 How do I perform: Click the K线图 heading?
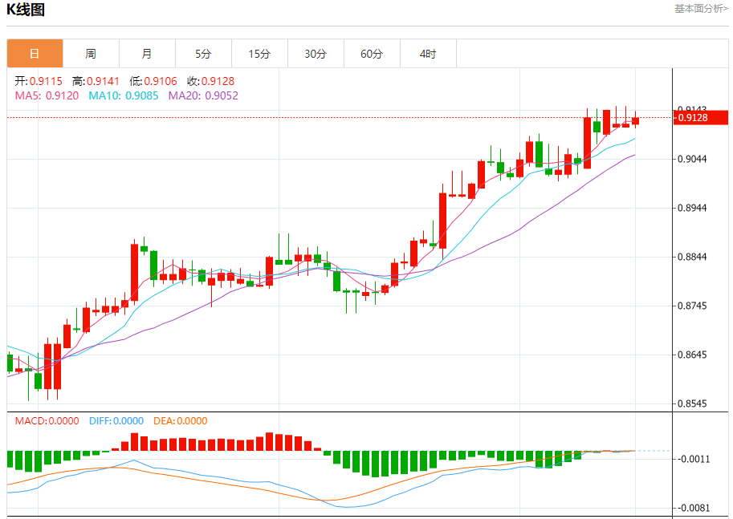pos(25,10)
